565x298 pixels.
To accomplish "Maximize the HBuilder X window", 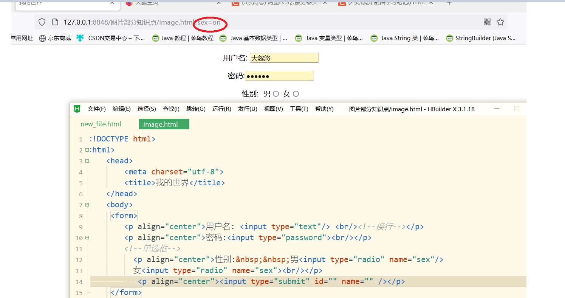I will tap(517, 109).
